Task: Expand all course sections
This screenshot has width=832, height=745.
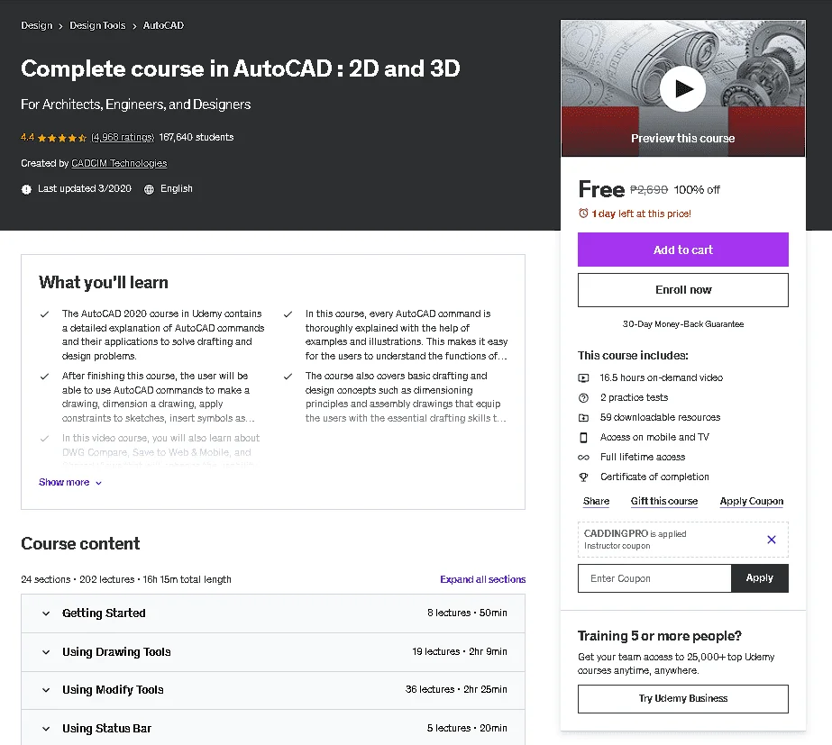Action: click(x=482, y=579)
